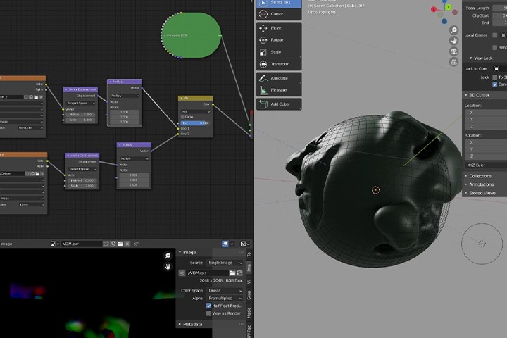Expand the Collections section
507x338 pixels.
[x=480, y=176]
